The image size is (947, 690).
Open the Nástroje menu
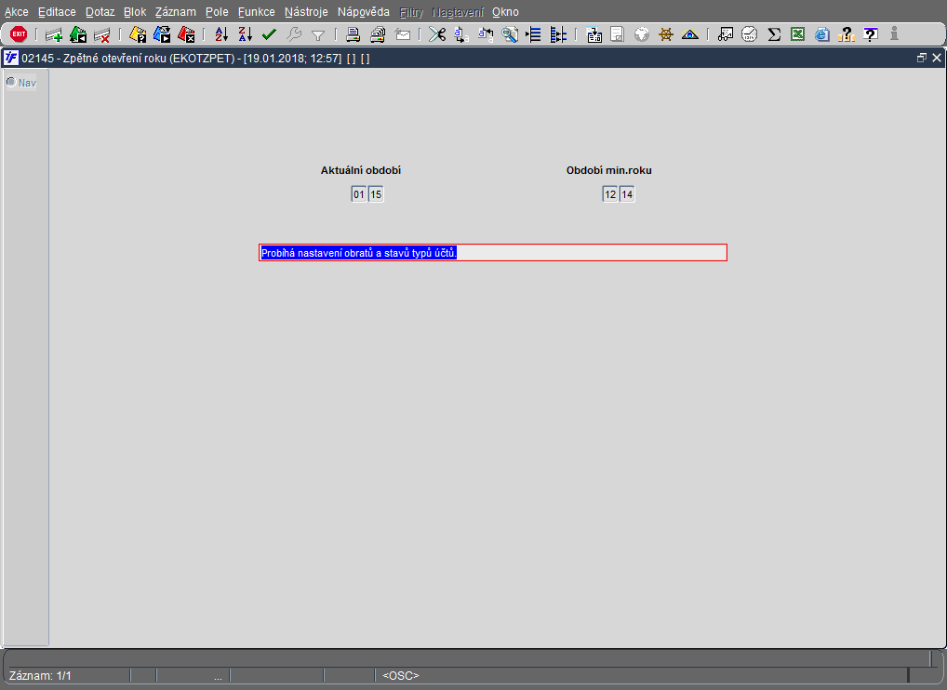coord(306,12)
